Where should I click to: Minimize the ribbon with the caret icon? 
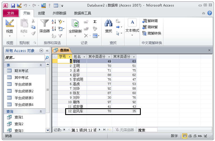coord(203,13)
